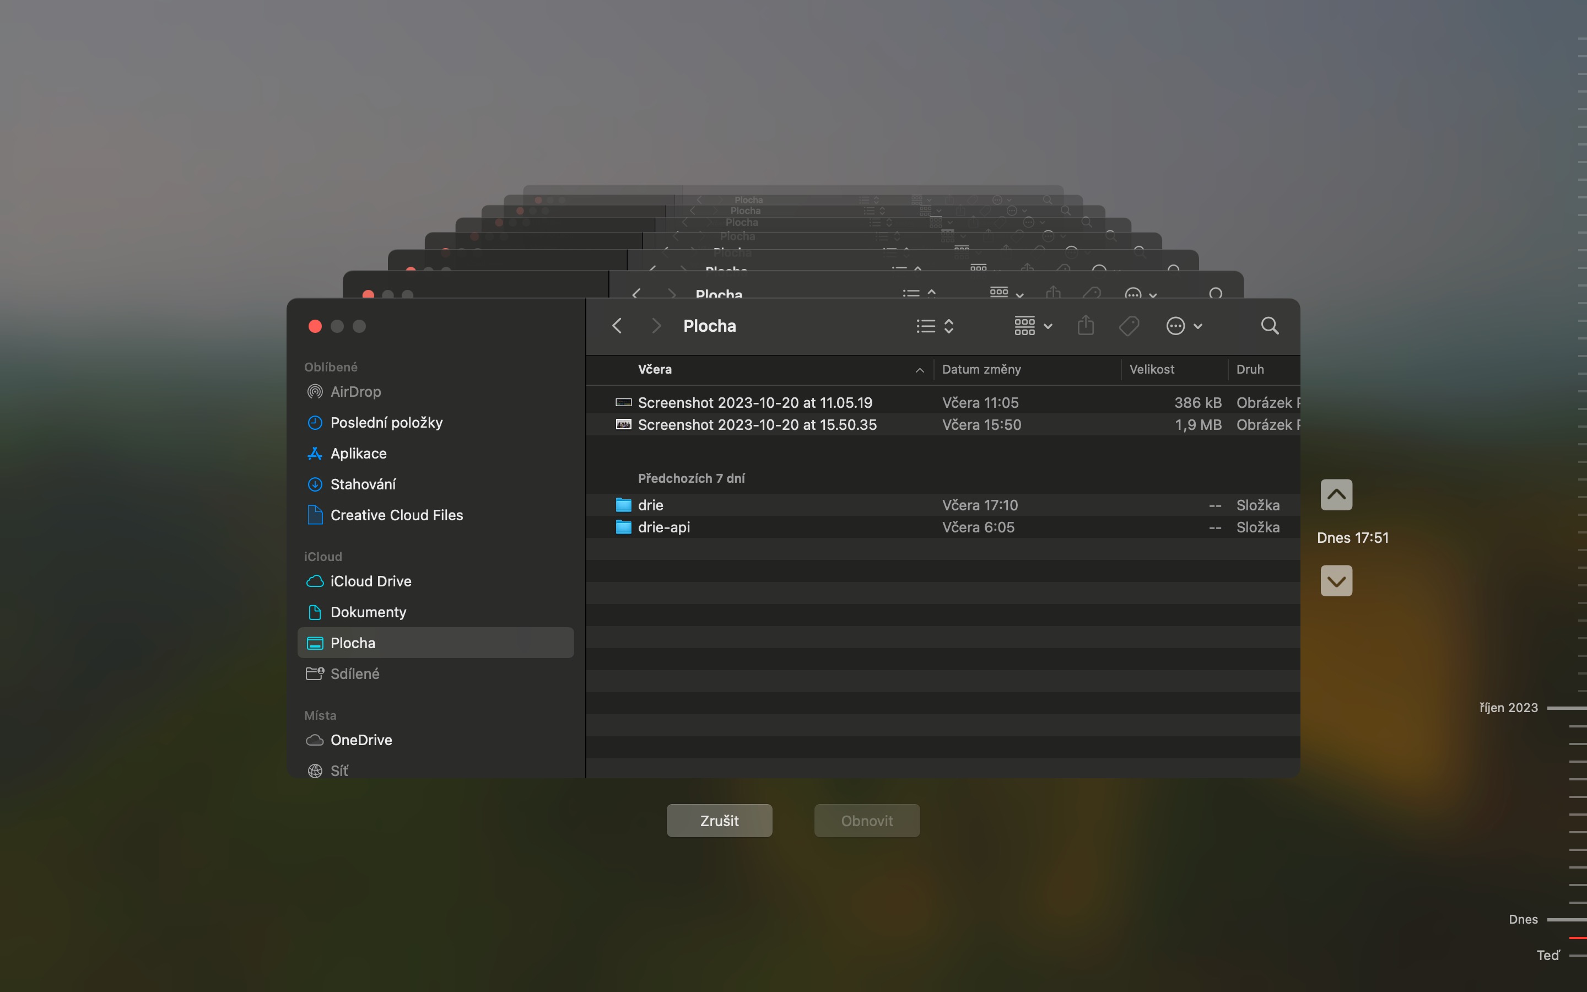1587x992 pixels.
Task: Open Creative Cloud Files in sidebar
Action: pos(397,515)
